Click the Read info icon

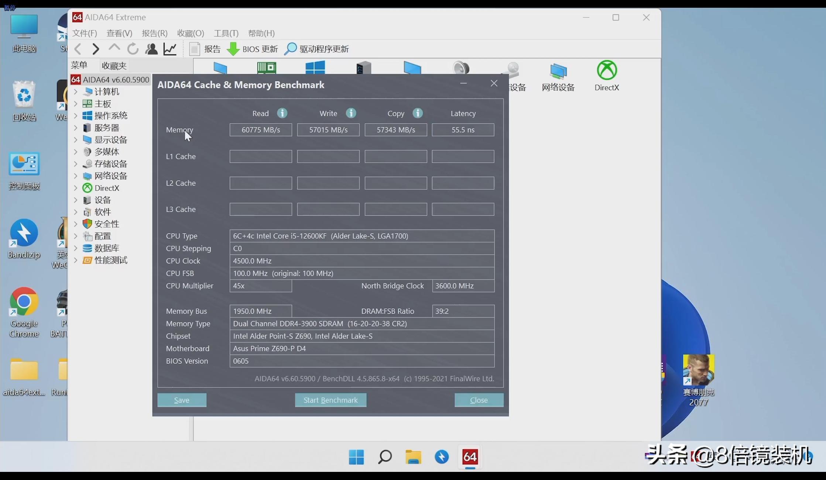[x=282, y=113]
